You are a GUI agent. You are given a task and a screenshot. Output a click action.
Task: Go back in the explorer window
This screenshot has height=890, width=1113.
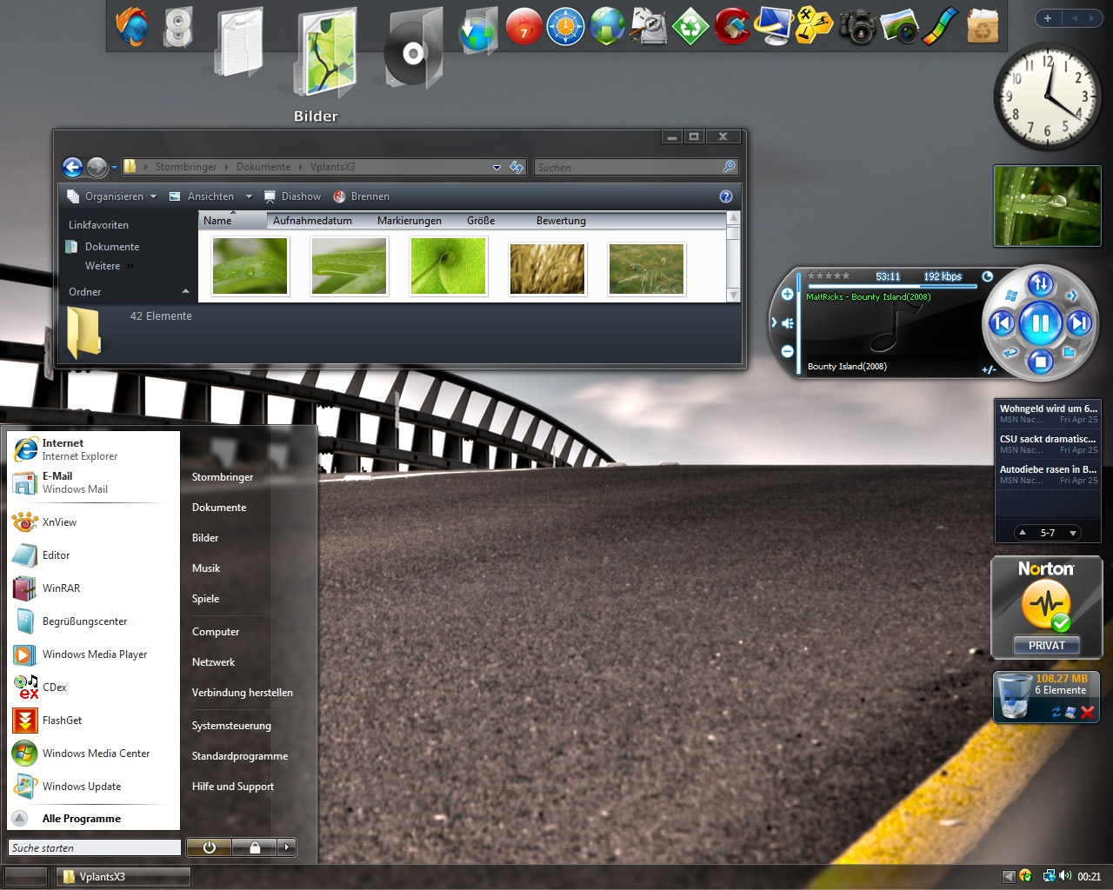point(73,167)
